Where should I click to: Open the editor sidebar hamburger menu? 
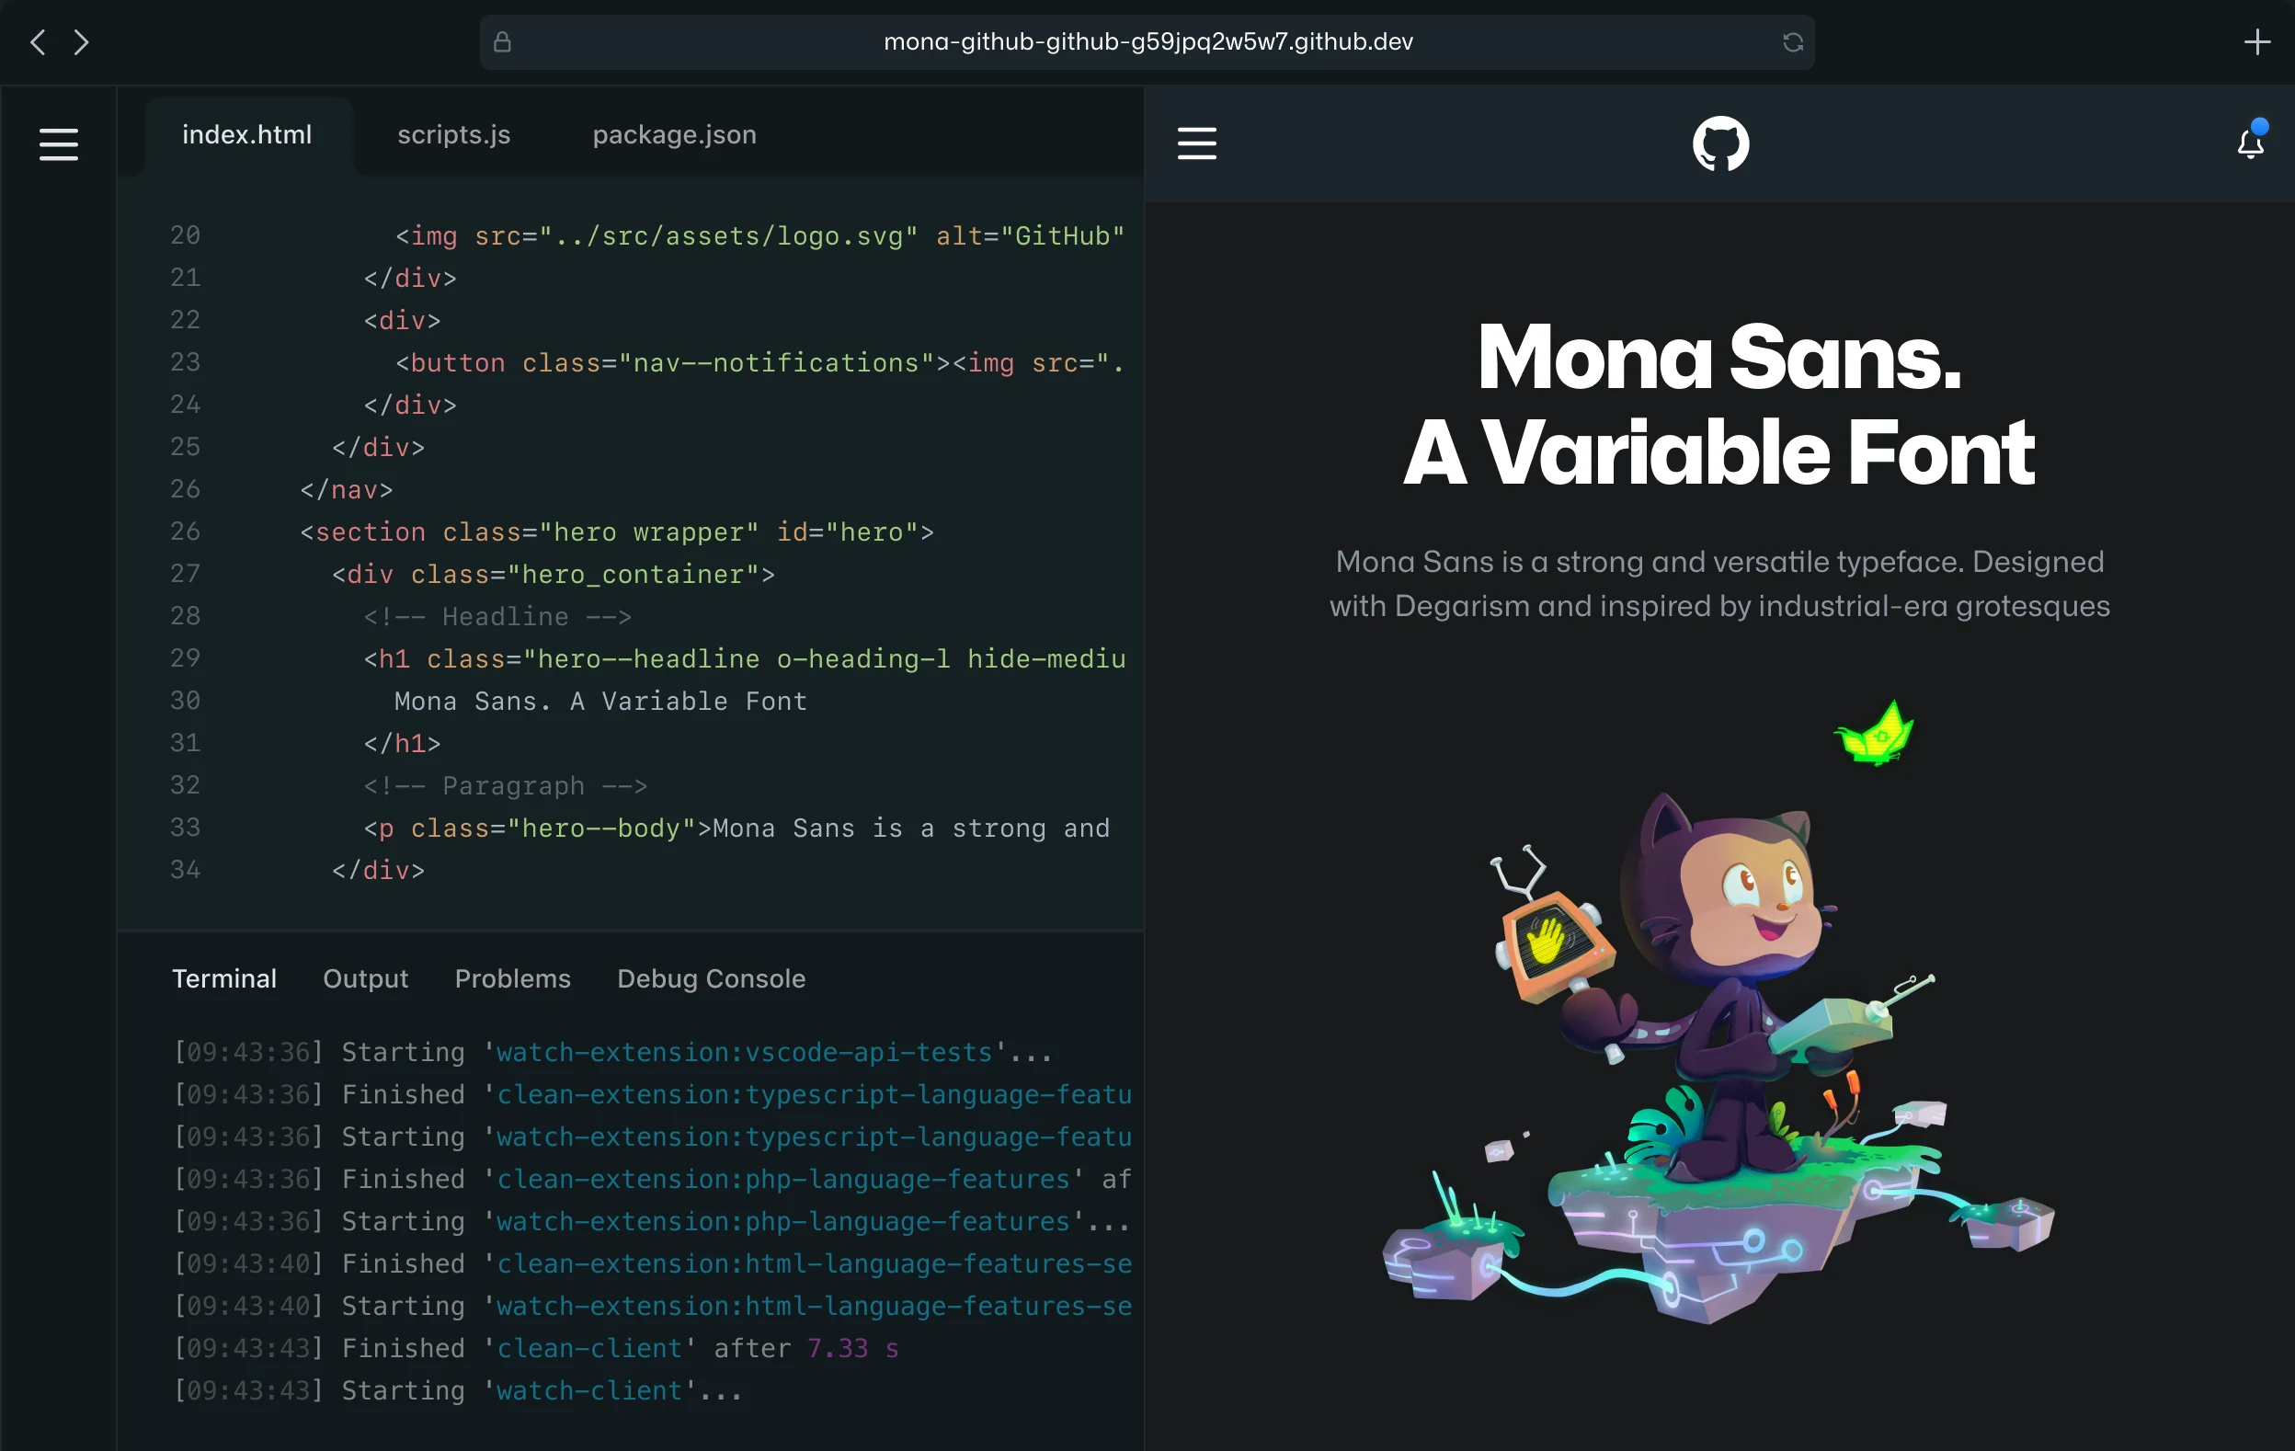[58, 145]
